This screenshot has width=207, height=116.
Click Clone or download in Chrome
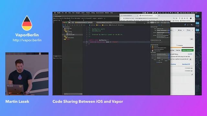pos(188,50)
